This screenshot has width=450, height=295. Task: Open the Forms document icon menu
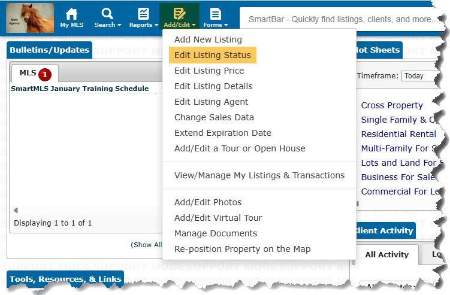pos(216,14)
